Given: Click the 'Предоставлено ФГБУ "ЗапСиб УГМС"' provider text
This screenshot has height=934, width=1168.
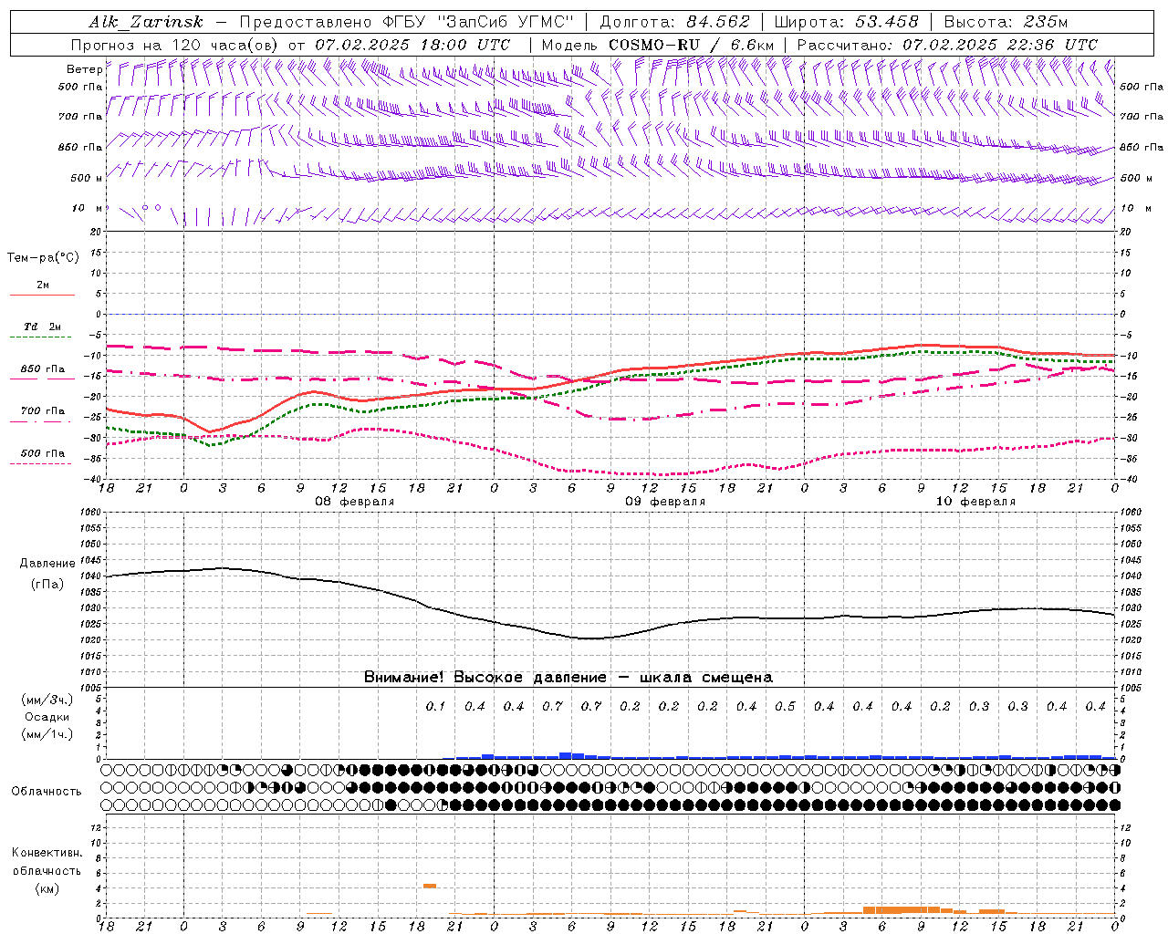Looking at the screenshot, I should (406, 22).
